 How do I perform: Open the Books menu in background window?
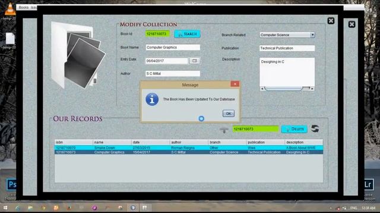(x=24, y=7)
